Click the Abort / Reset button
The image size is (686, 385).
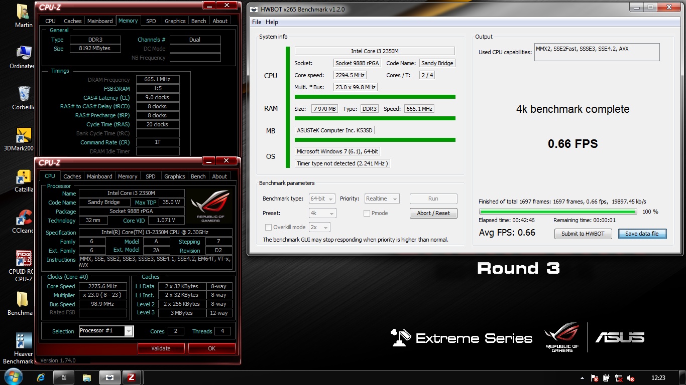click(x=433, y=213)
